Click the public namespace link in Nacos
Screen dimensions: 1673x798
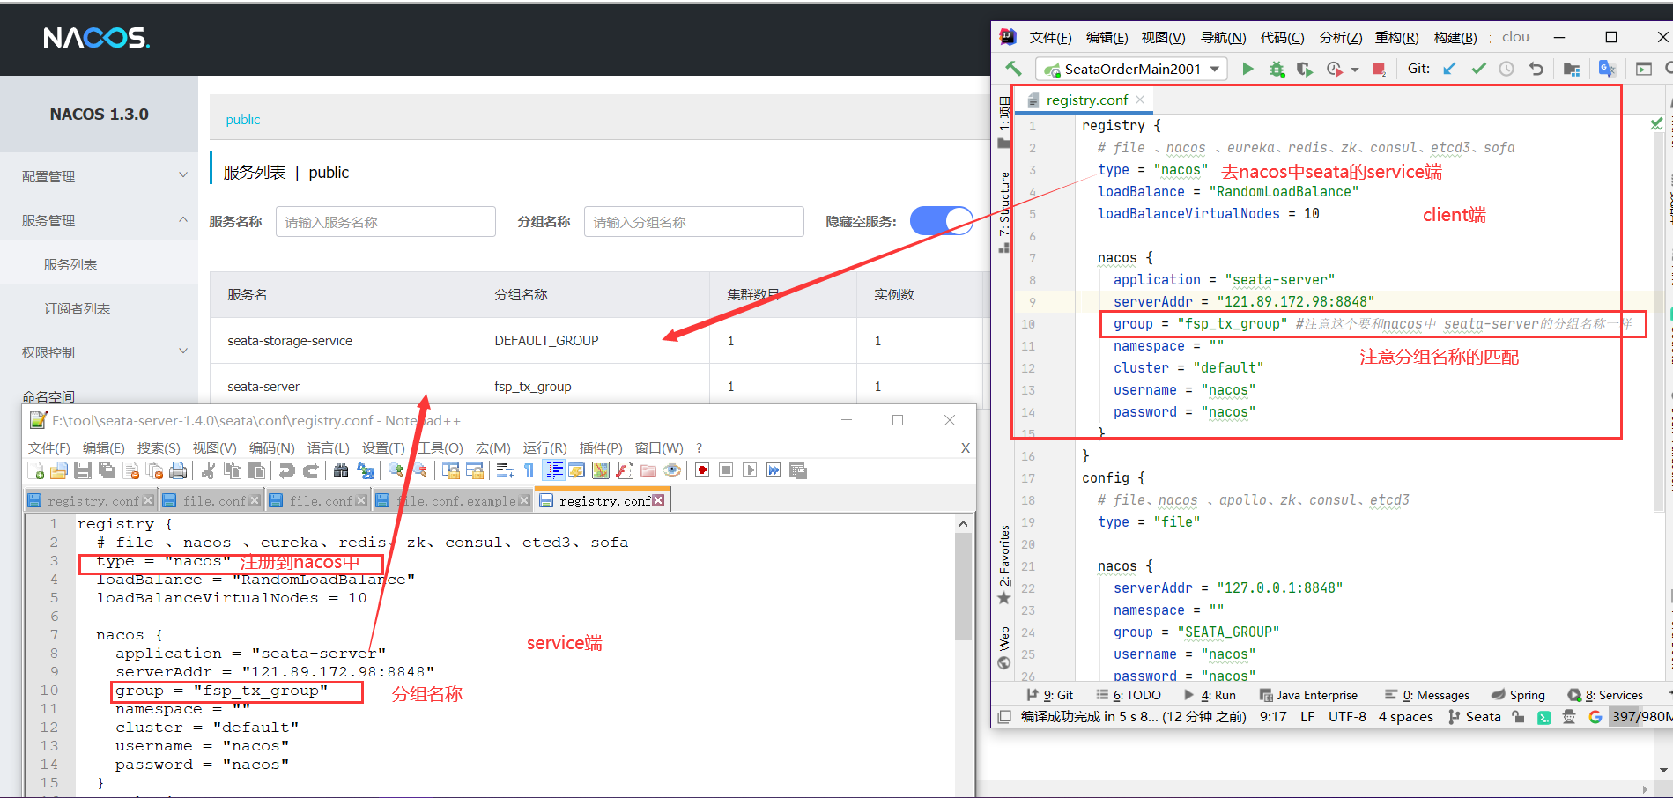point(242,119)
